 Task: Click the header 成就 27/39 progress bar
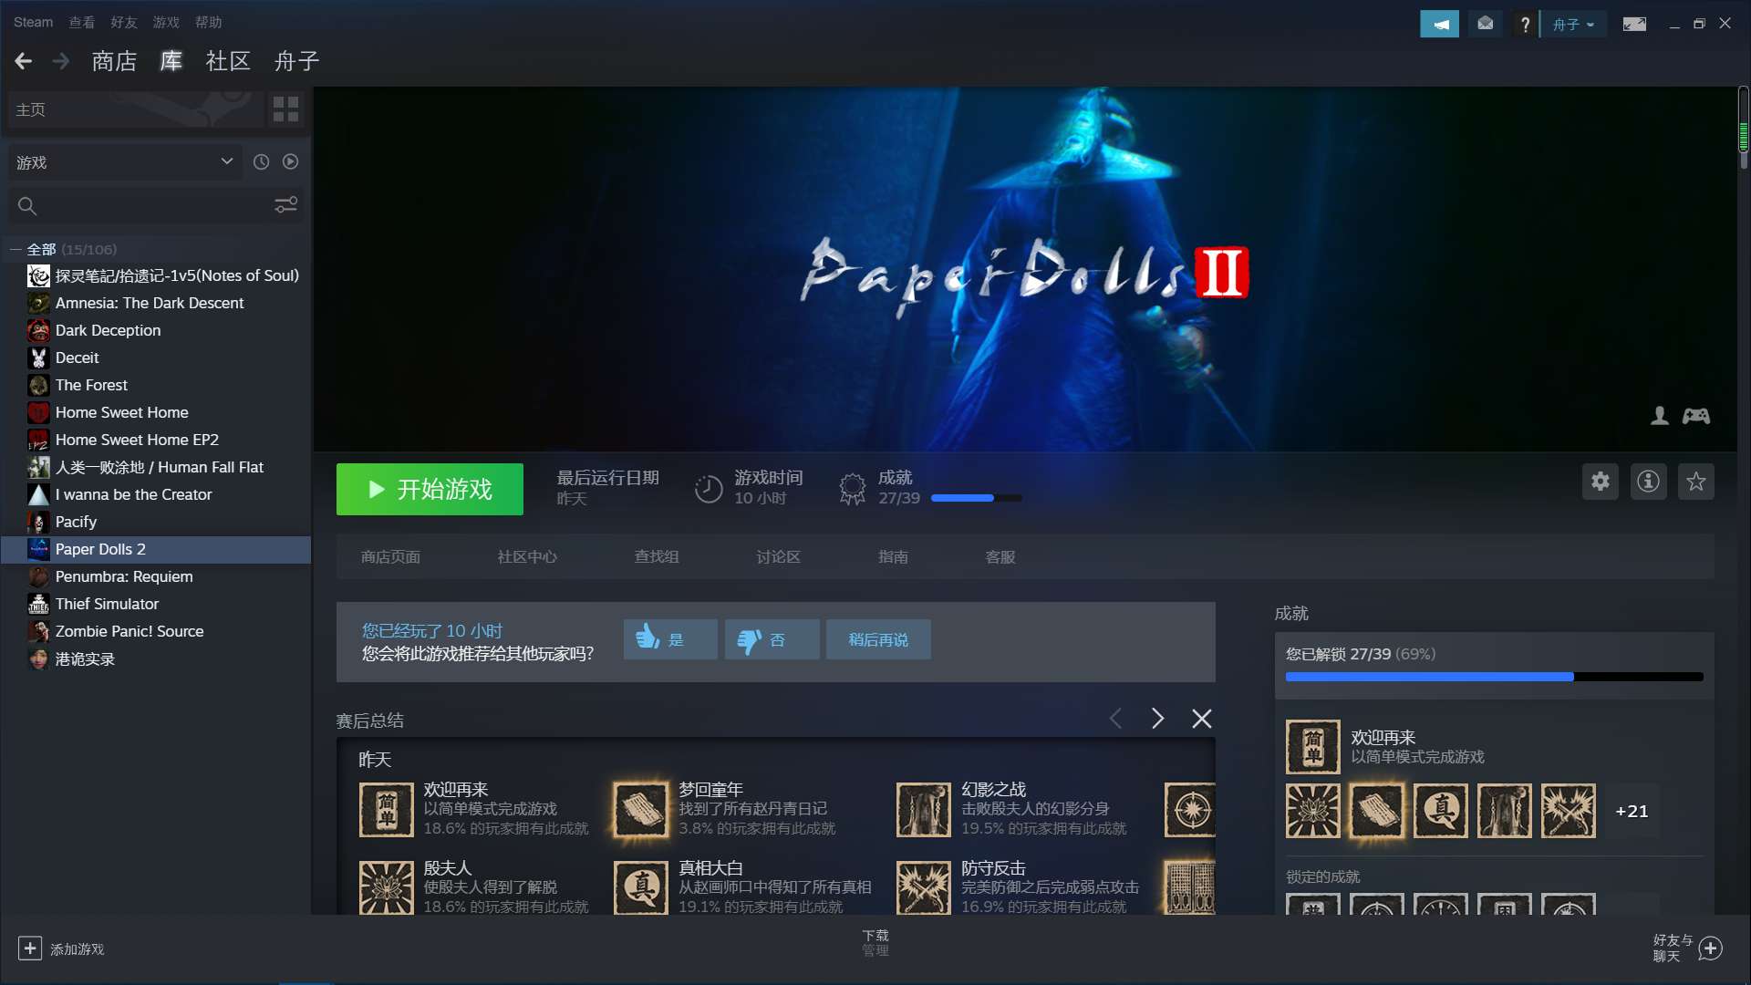tap(976, 498)
